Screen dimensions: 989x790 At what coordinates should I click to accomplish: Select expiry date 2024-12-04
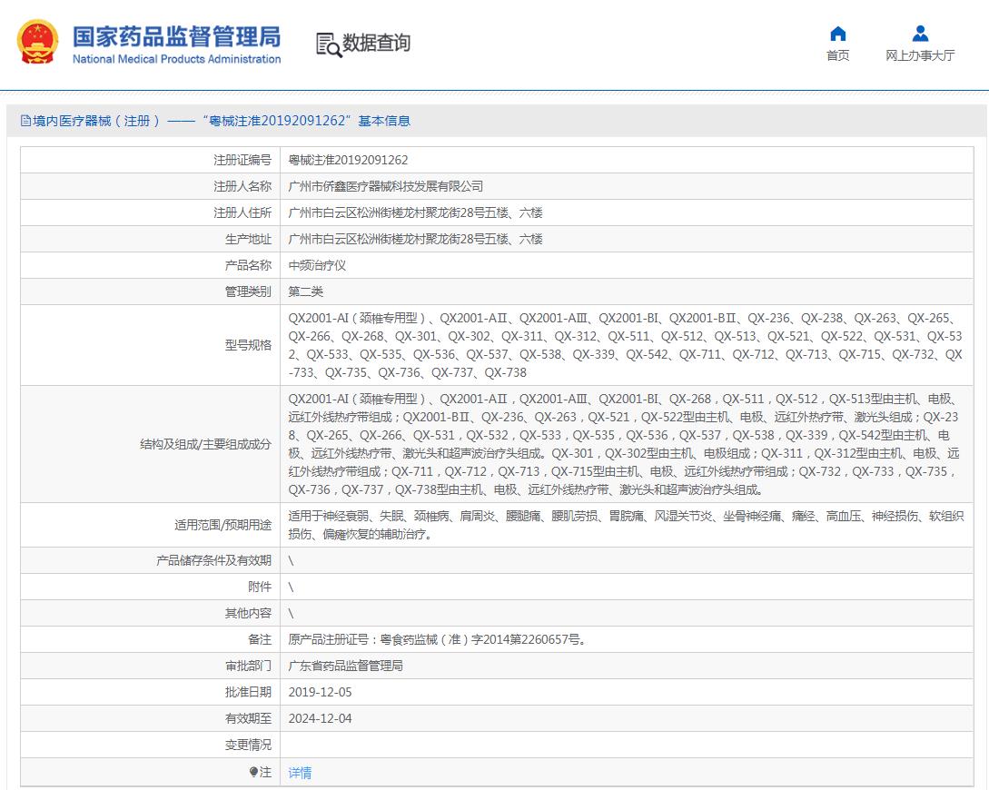pyautogui.click(x=320, y=719)
